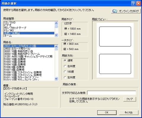Open the オンラインカタログ online catalog button
142x118 pixels.
click(126, 11)
